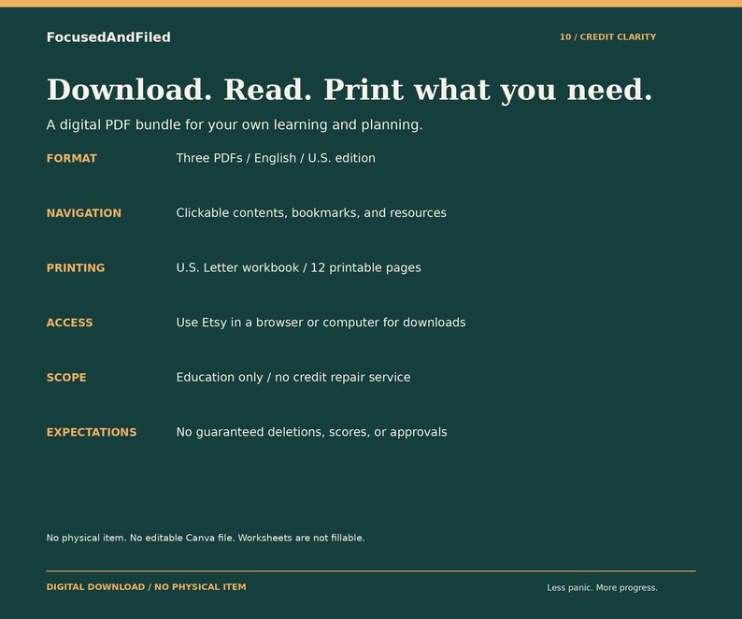
Task: Click the 'Less panic. More progress.' tagline
Action: point(603,588)
